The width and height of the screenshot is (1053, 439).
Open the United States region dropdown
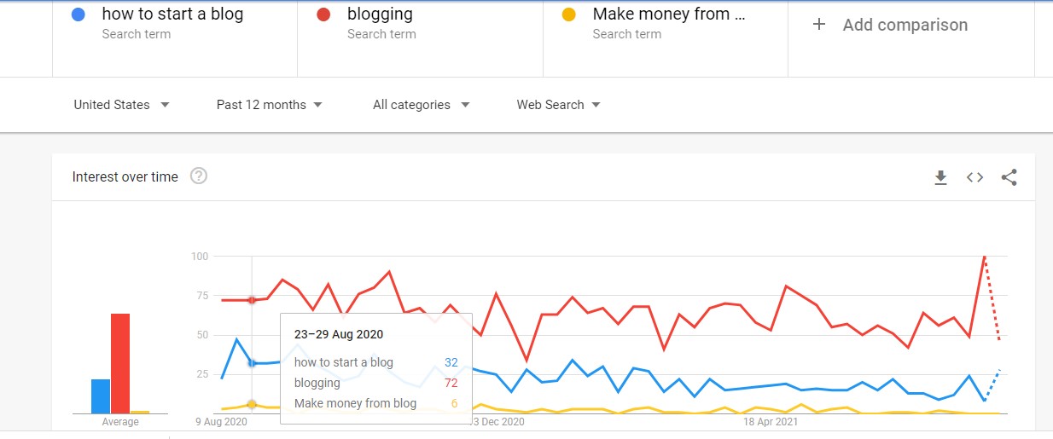pyautogui.click(x=122, y=105)
